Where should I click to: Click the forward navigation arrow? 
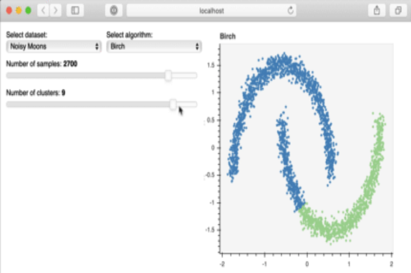pos(55,10)
